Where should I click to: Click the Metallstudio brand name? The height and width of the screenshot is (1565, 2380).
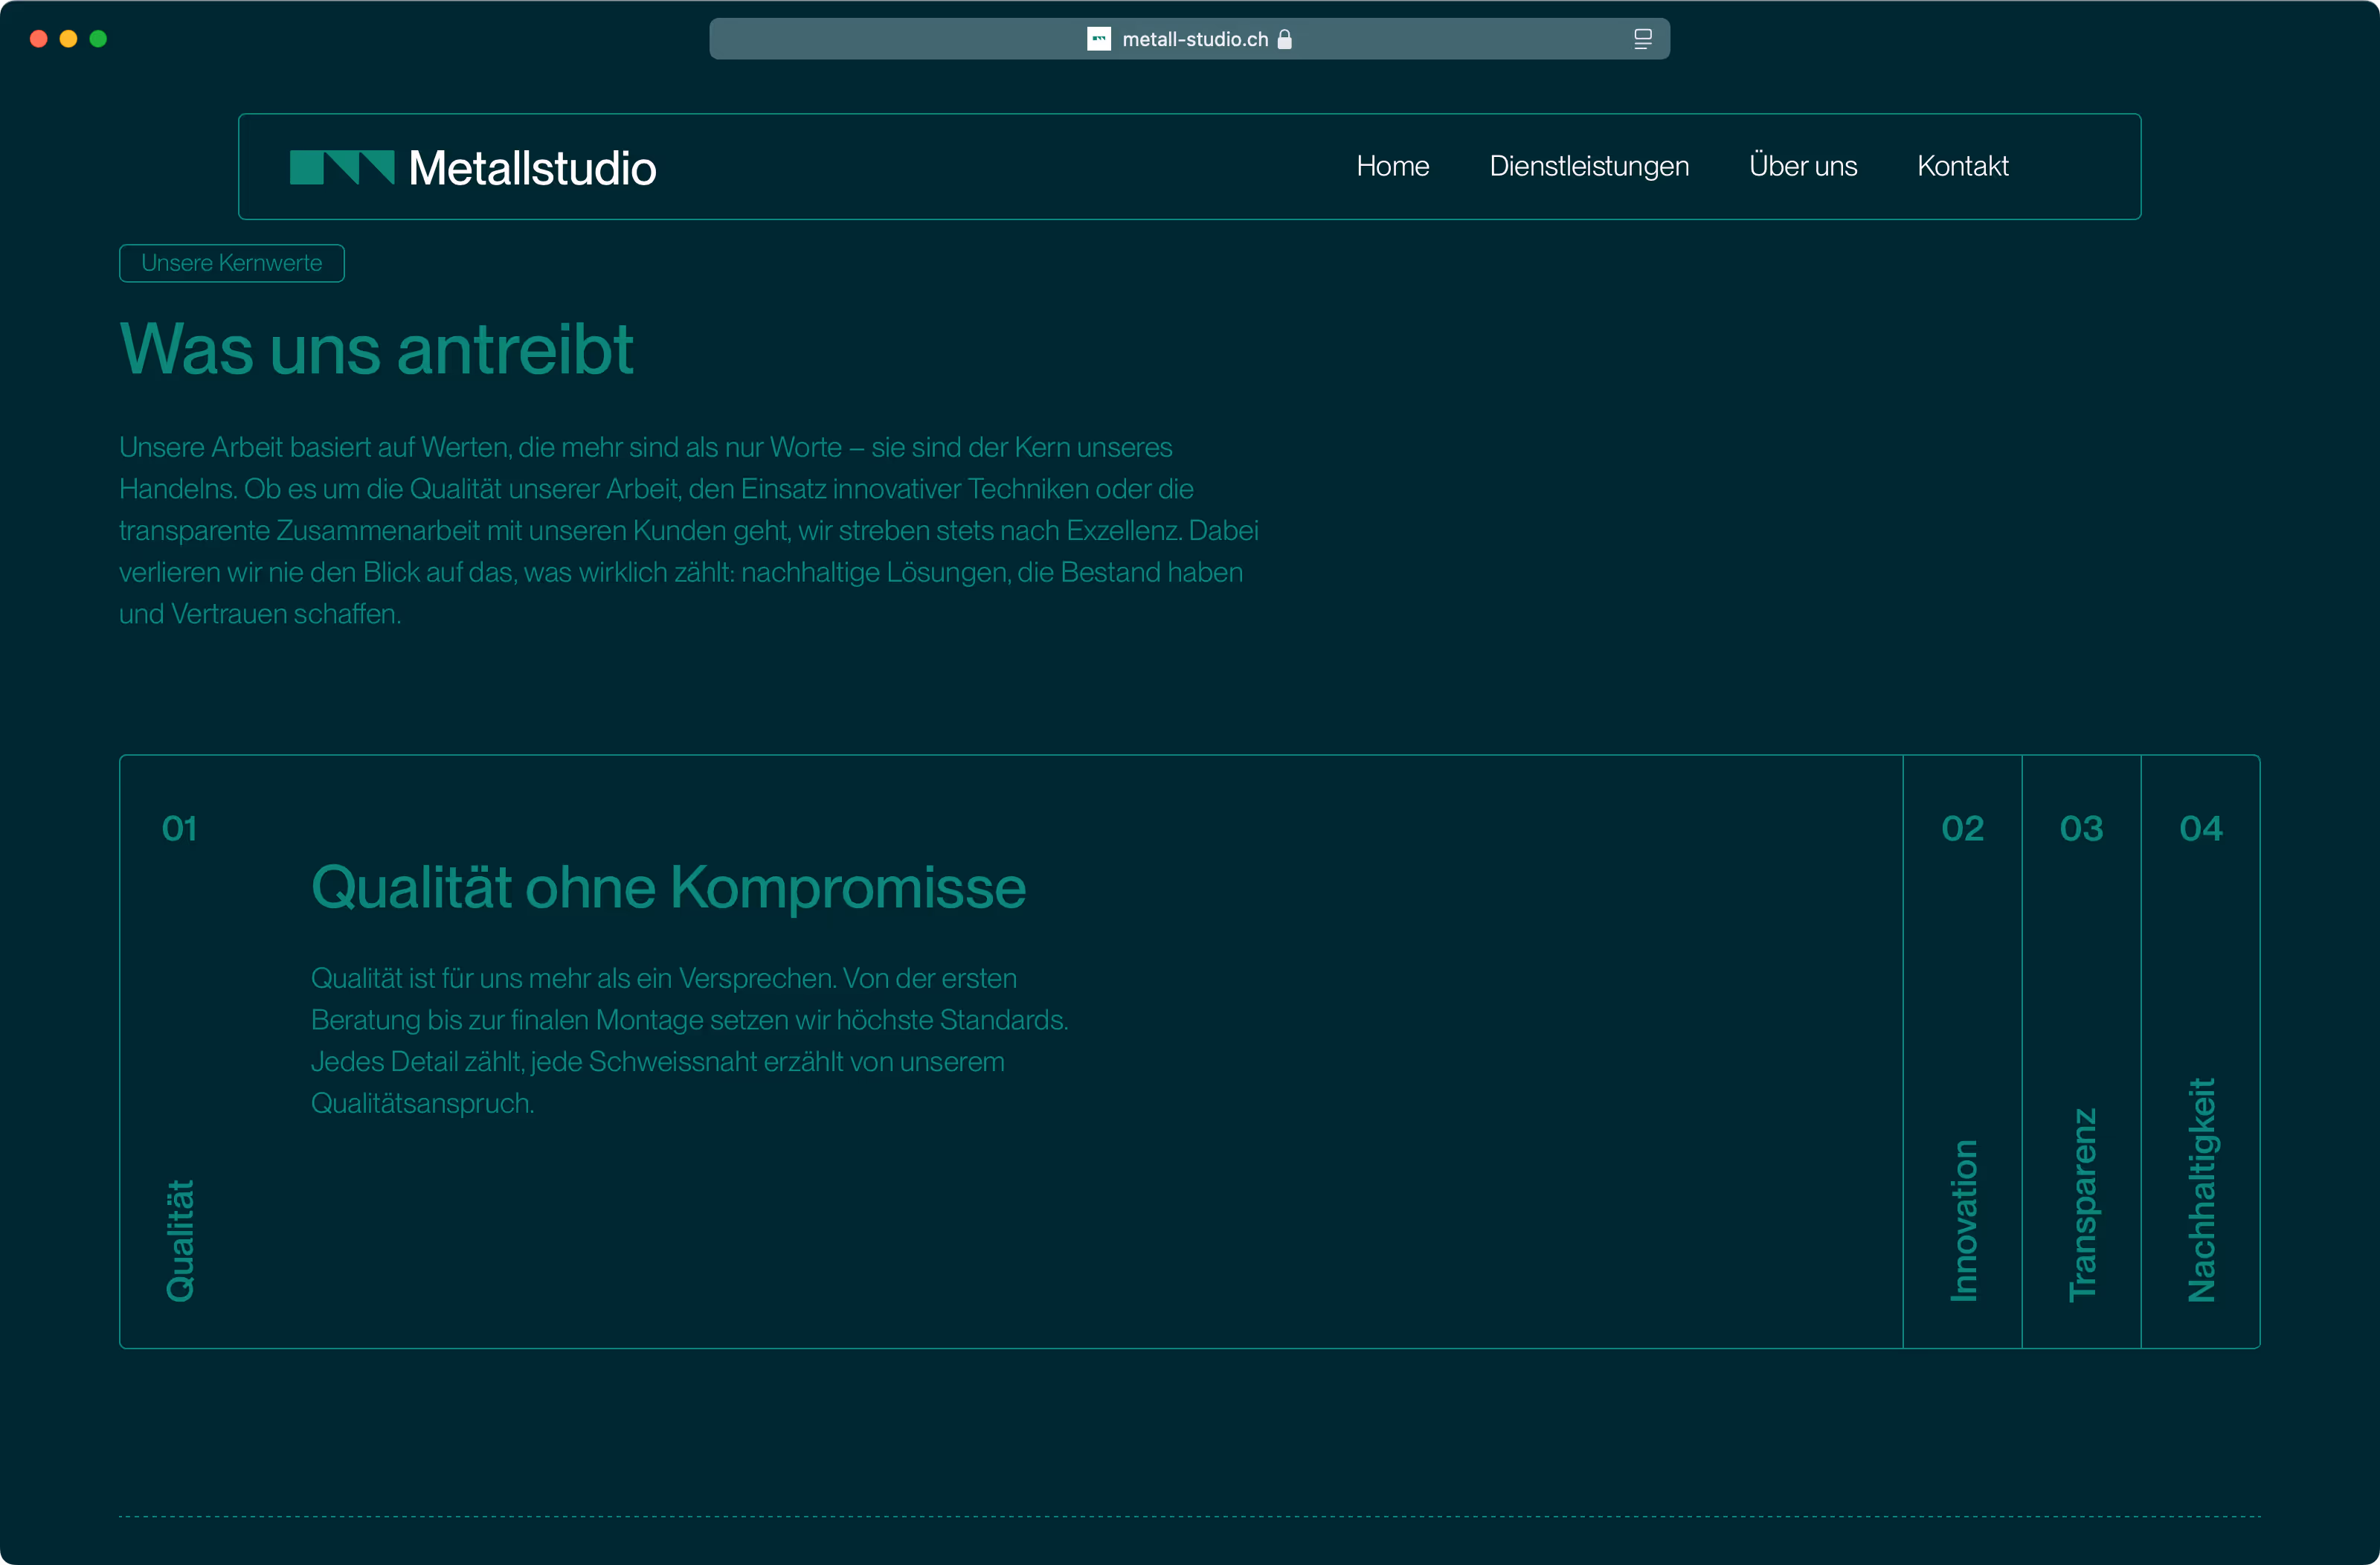(x=532, y=168)
